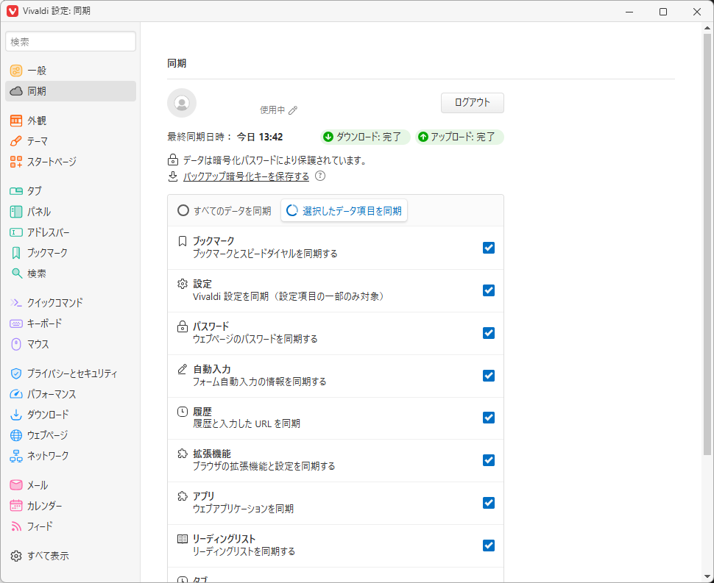Click the フィード RSS icon

[16, 526]
